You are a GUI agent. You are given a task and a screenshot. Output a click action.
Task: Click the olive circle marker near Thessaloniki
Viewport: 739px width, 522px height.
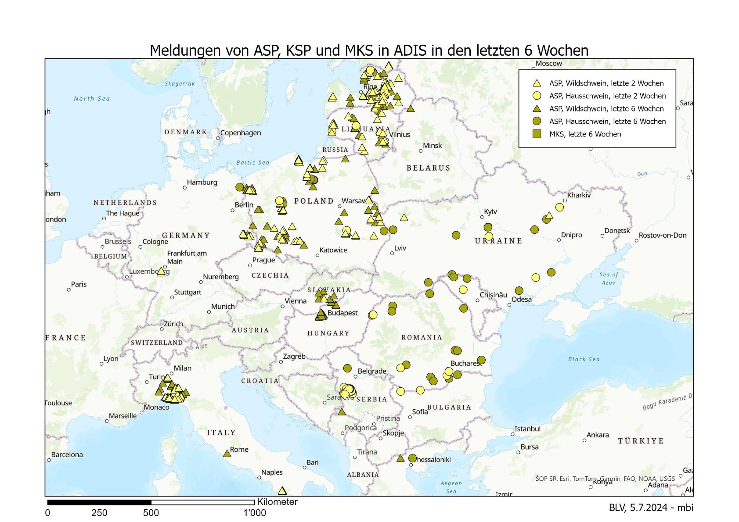412,458
